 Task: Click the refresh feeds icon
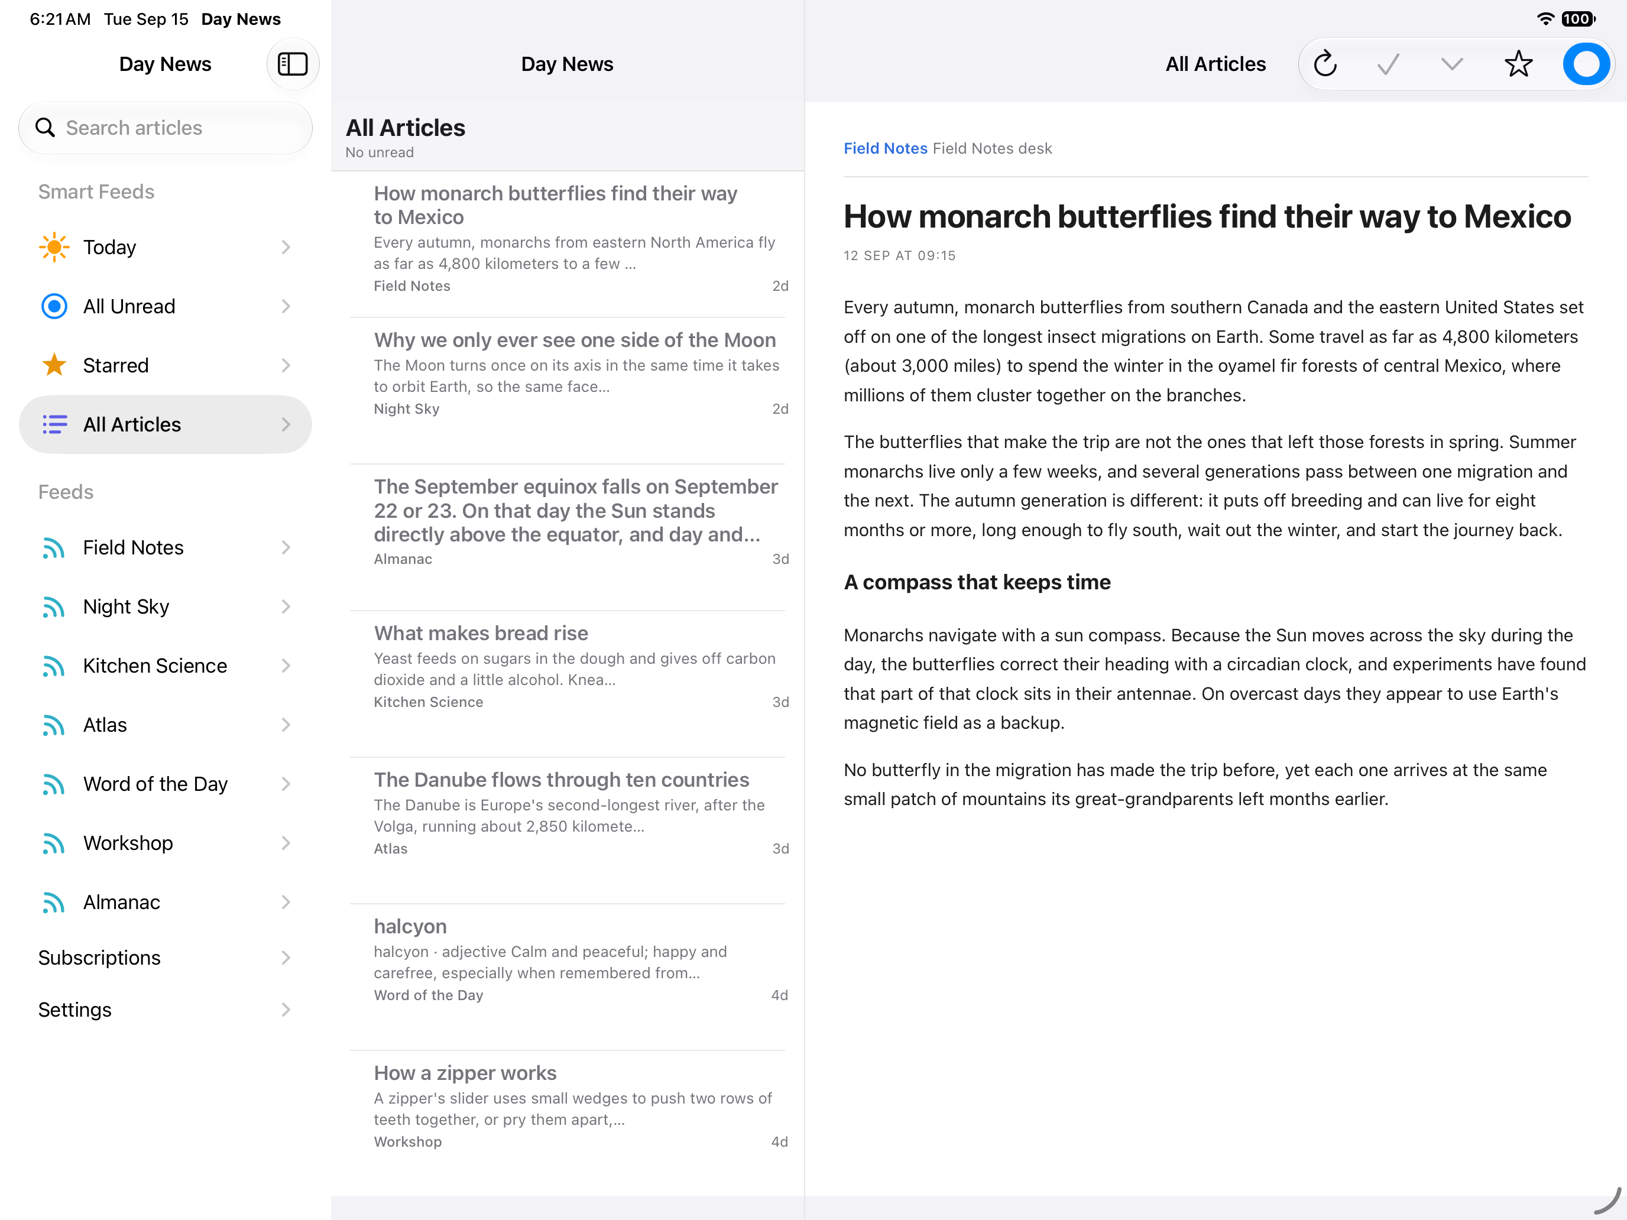click(x=1325, y=64)
